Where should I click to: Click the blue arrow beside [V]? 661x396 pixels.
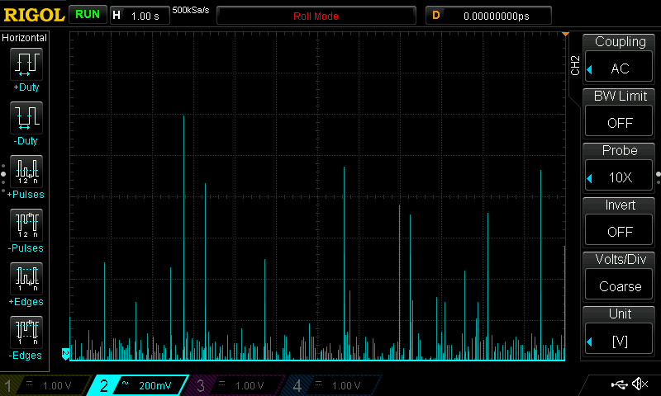pos(590,342)
